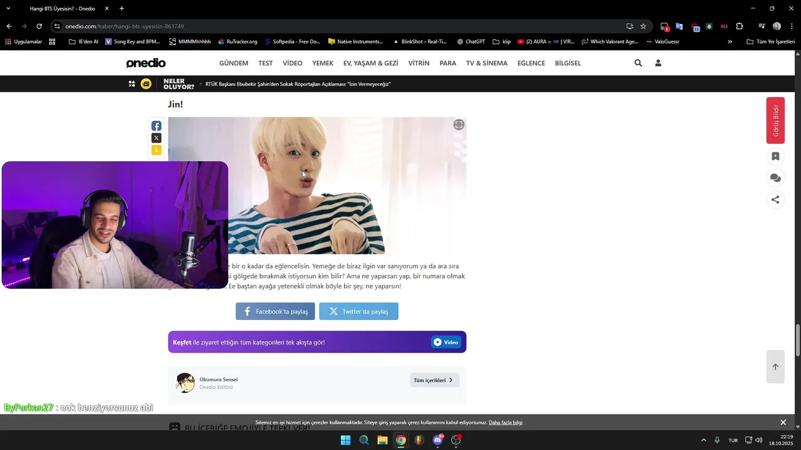Image resolution: width=801 pixels, height=450 pixels.
Task: Close the cookie notice banner
Action: [783, 422]
